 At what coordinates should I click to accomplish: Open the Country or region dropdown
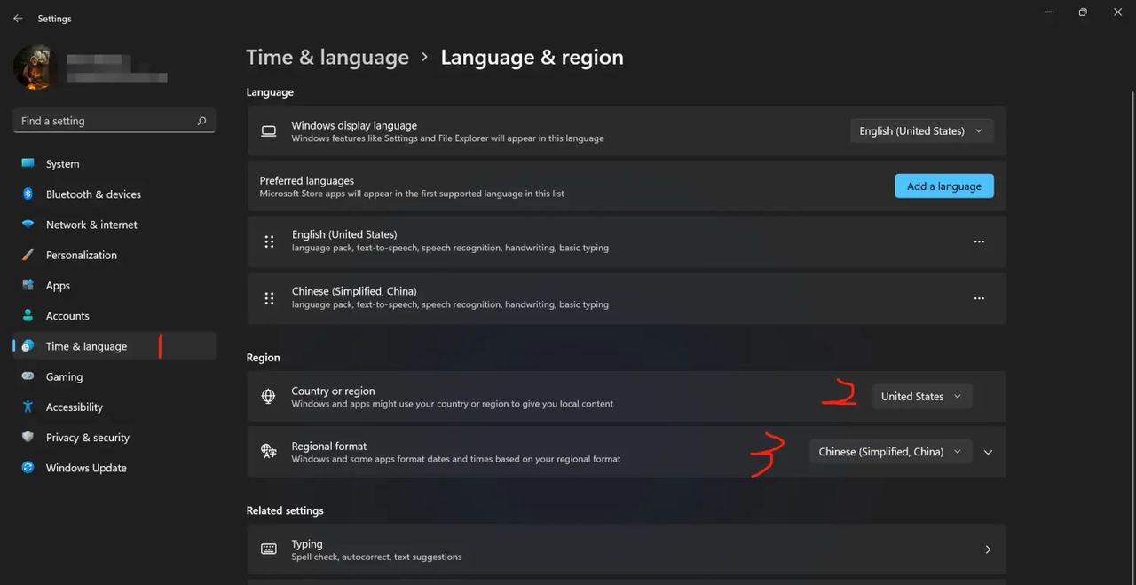click(921, 396)
